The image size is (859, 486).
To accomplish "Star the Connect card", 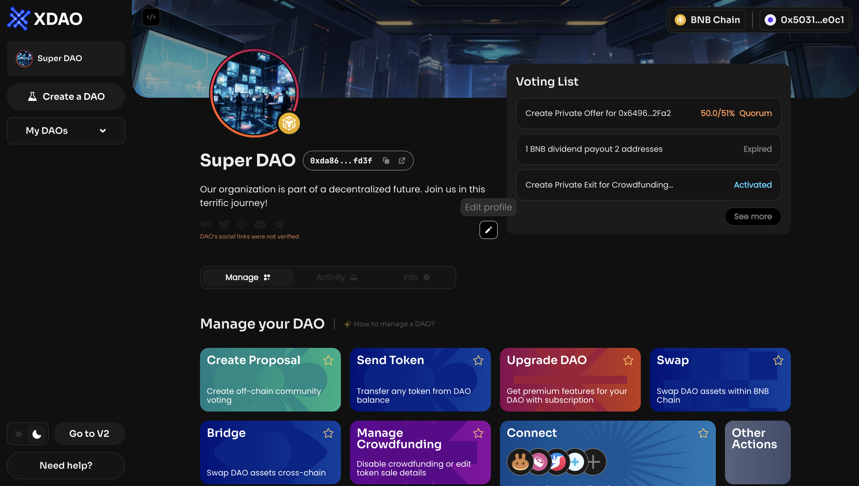I will tap(703, 433).
